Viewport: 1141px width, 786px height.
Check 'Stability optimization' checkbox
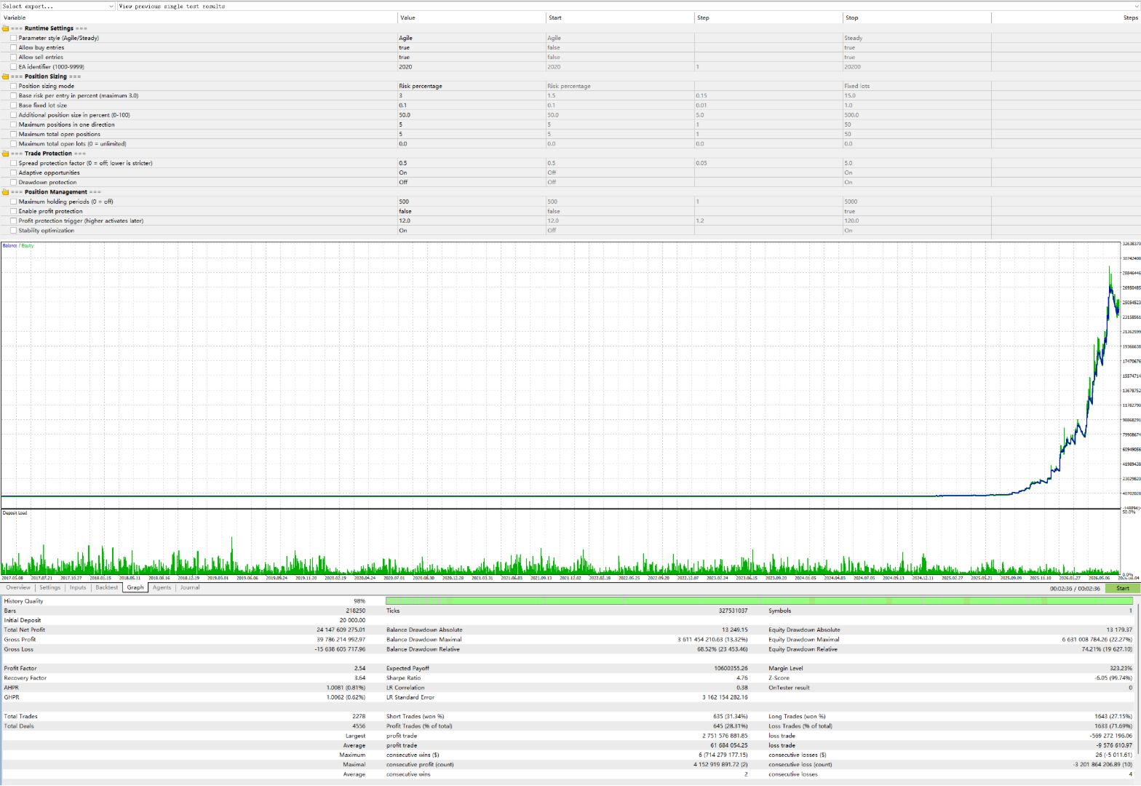[14, 231]
